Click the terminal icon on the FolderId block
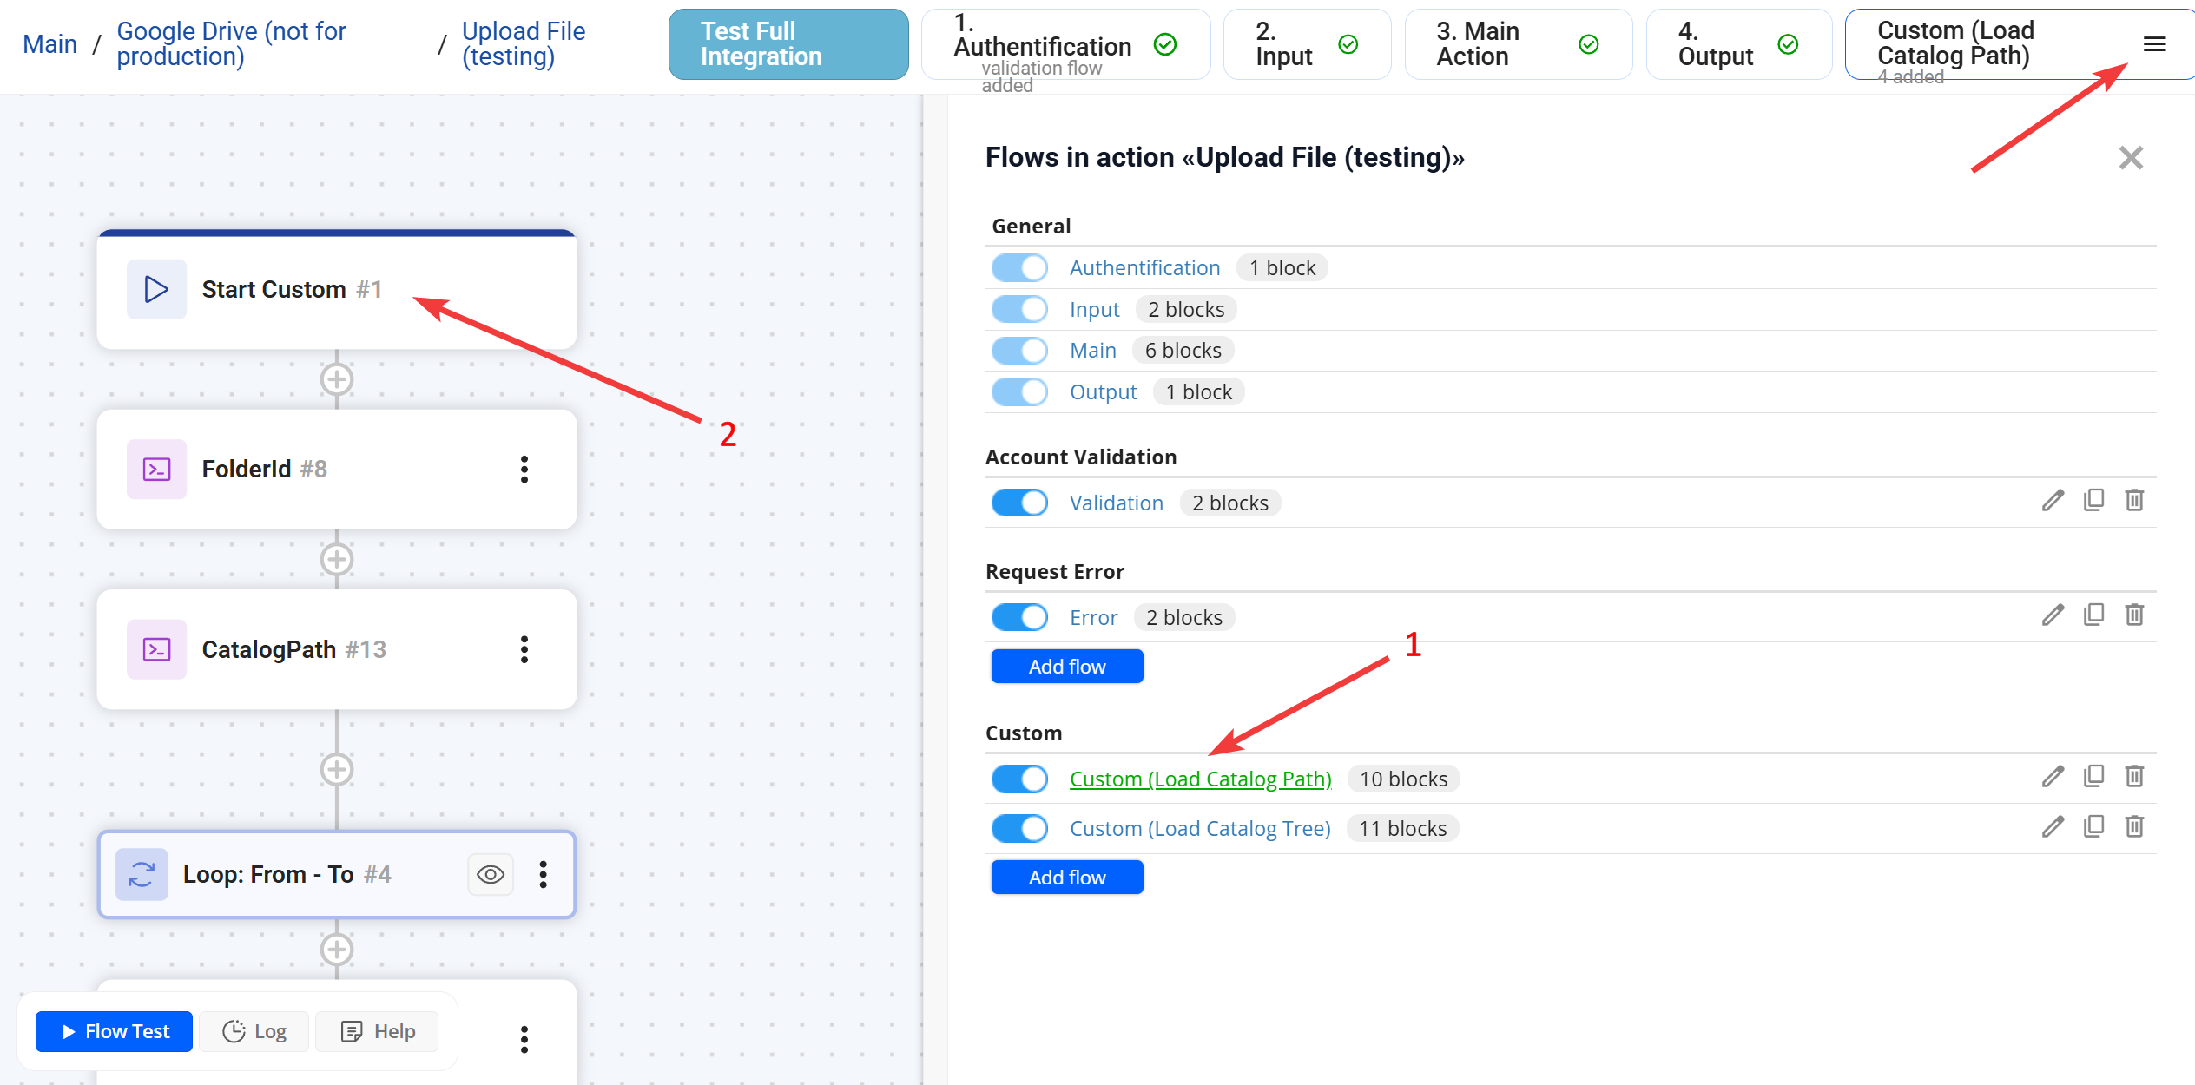Image resolution: width=2195 pixels, height=1085 pixels. click(157, 469)
